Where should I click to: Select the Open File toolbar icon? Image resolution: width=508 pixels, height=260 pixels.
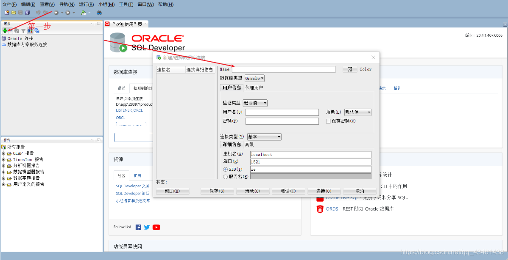[14, 12]
